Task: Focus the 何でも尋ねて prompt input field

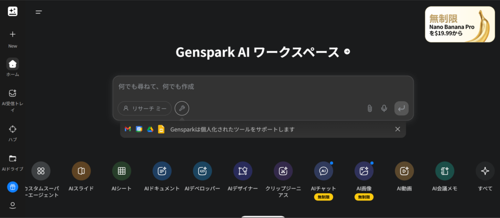Action: pyautogui.click(x=263, y=87)
